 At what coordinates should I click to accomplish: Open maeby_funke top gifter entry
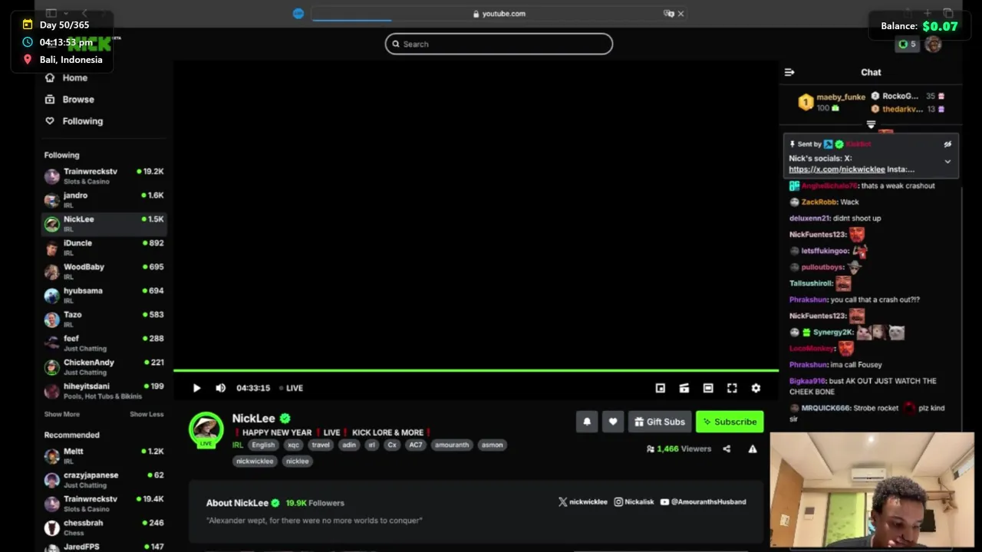tap(832, 102)
